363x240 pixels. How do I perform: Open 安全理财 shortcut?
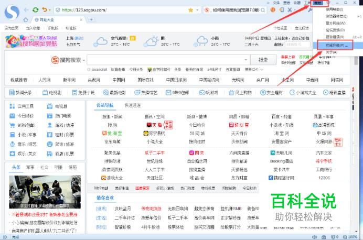[271, 93]
